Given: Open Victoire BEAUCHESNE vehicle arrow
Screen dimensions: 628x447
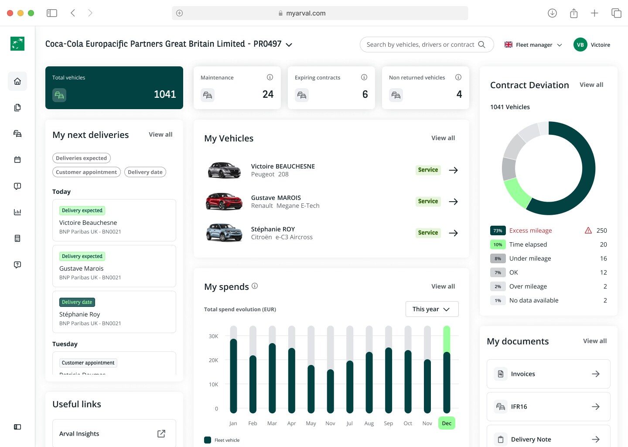Looking at the screenshot, I should [x=454, y=170].
